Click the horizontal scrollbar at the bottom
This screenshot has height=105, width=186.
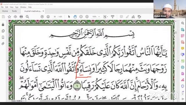tap(91, 101)
